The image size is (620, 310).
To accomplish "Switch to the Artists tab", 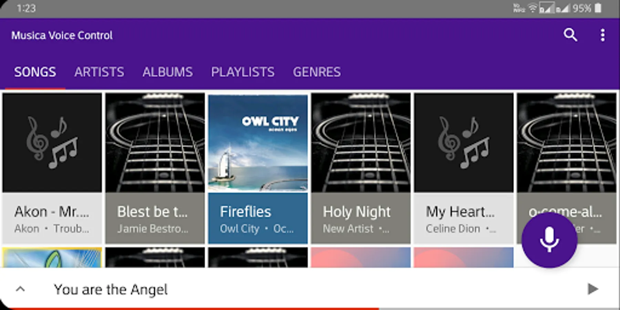I will coord(99,72).
